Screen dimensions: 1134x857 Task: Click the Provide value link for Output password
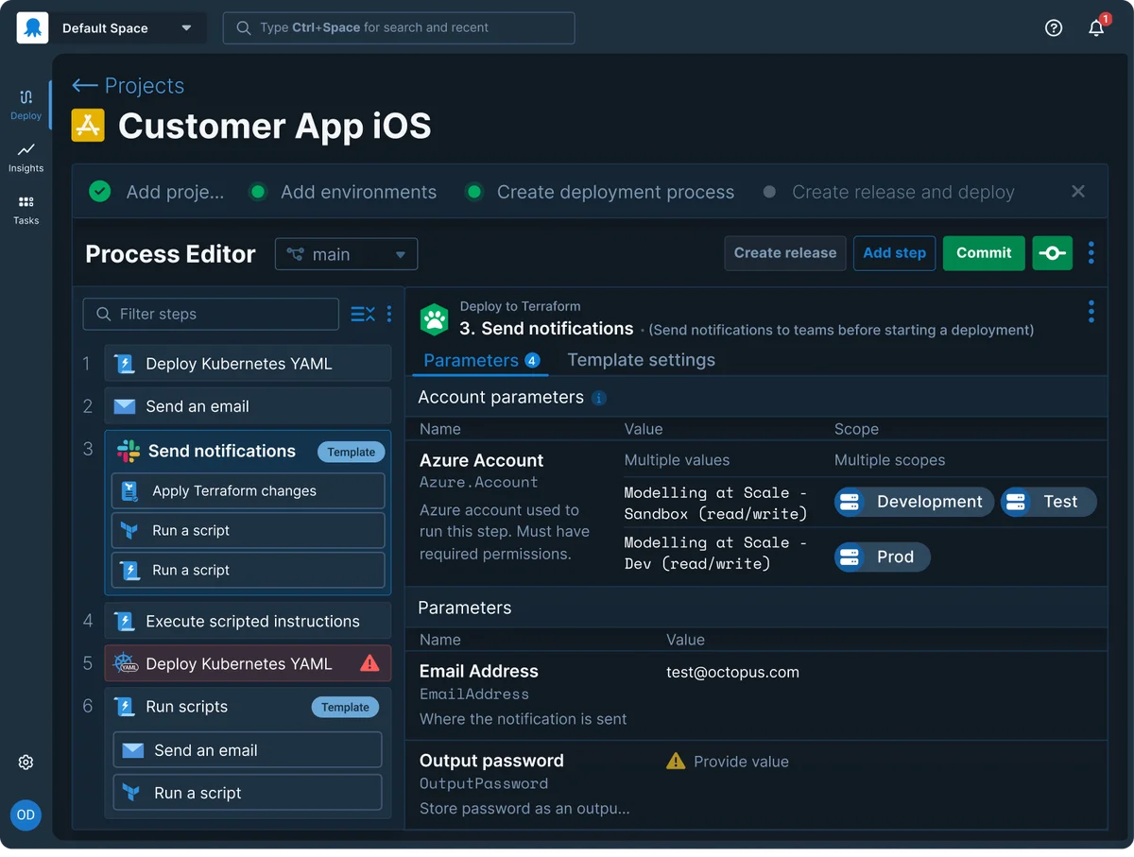[x=741, y=762]
